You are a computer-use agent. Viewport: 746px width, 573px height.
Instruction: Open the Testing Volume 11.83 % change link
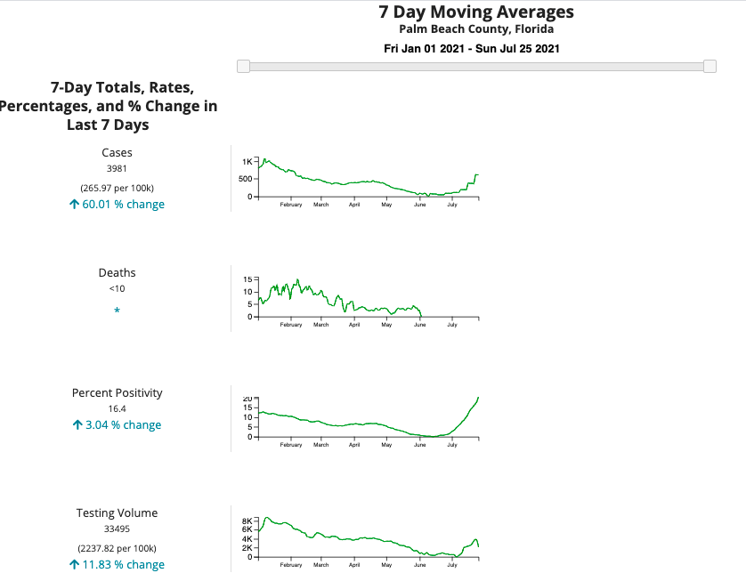[x=123, y=564]
